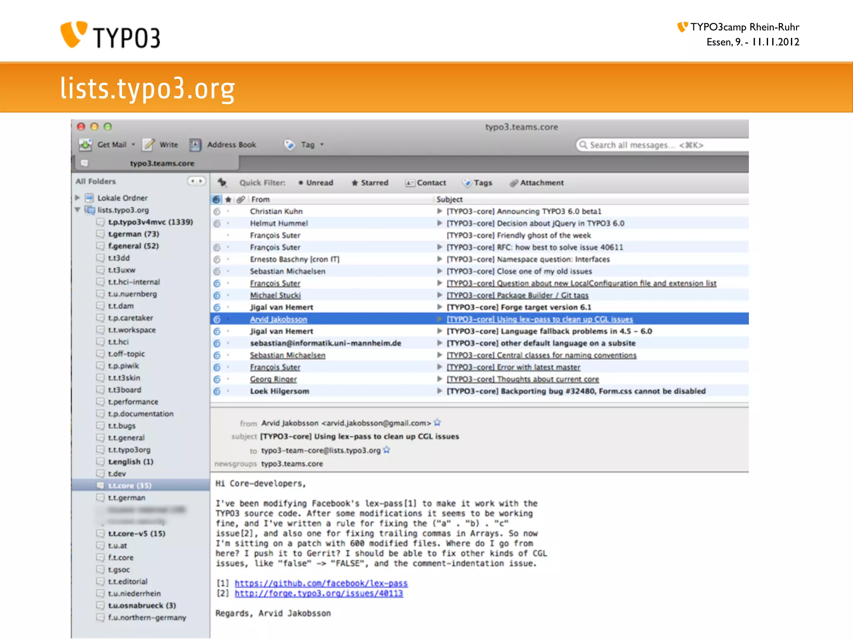This screenshot has height=640, width=853.
Task: Open the github.com/facebook/lex-pass link
Action: click(x=321, y=583)
